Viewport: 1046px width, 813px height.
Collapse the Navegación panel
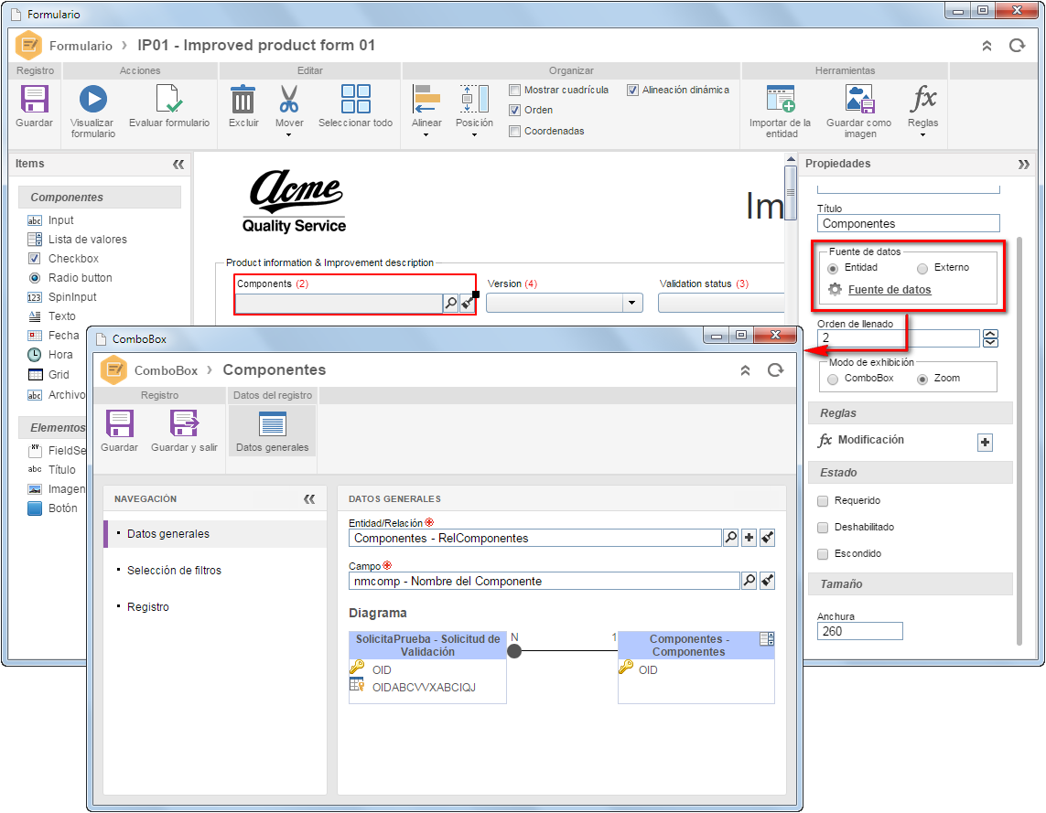pos(309,499)
